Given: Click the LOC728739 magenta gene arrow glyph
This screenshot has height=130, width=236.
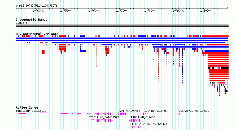Looking at the screenshot, I should click(178, 114).
